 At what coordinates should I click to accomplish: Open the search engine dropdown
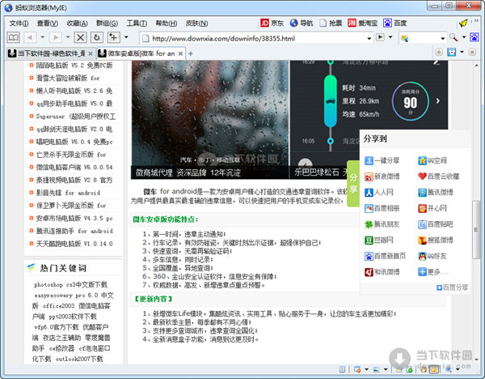point(443,38)
